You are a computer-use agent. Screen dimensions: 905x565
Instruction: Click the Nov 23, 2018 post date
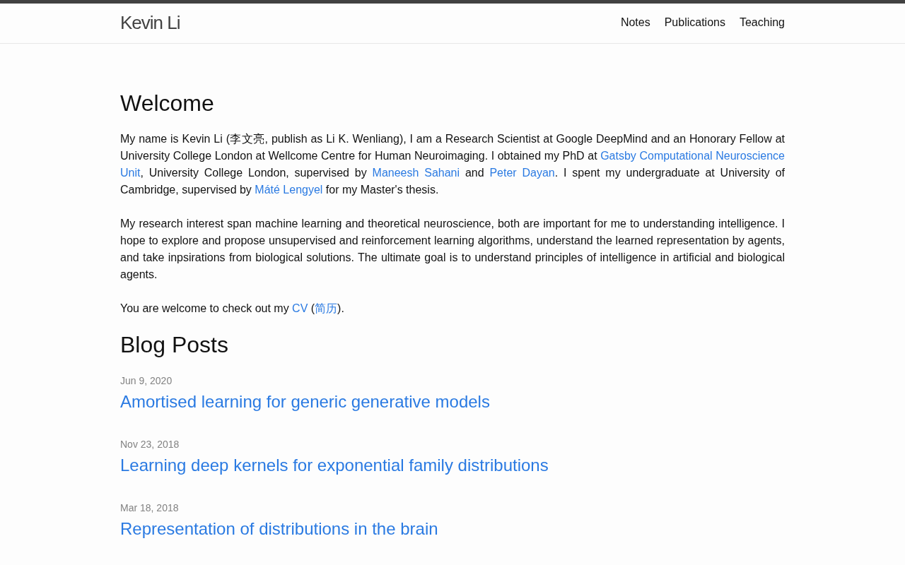pos(149,444)
